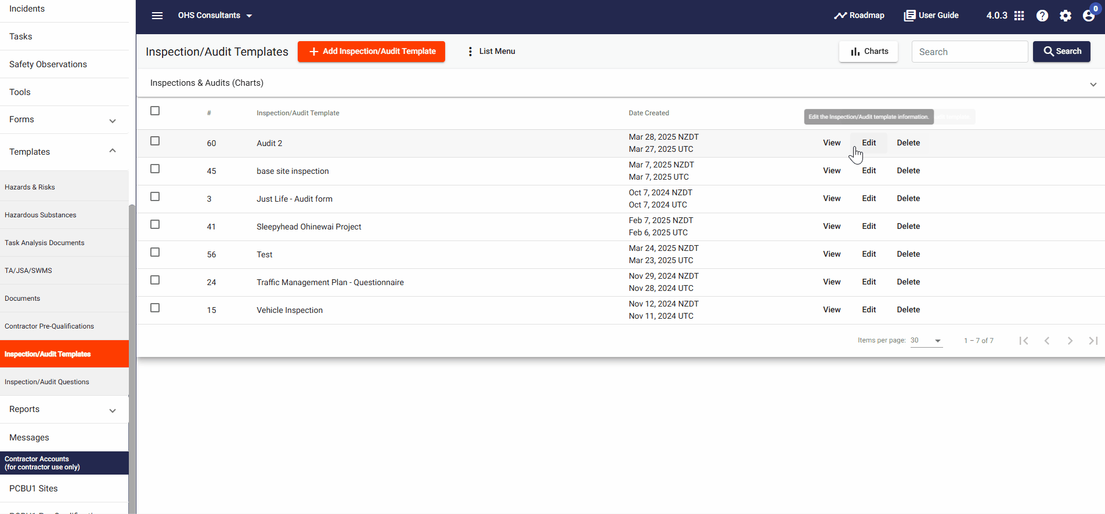The image size is (1105, 514).
Task: Open Hazards & Risks templates
Action: click(64, 187)
